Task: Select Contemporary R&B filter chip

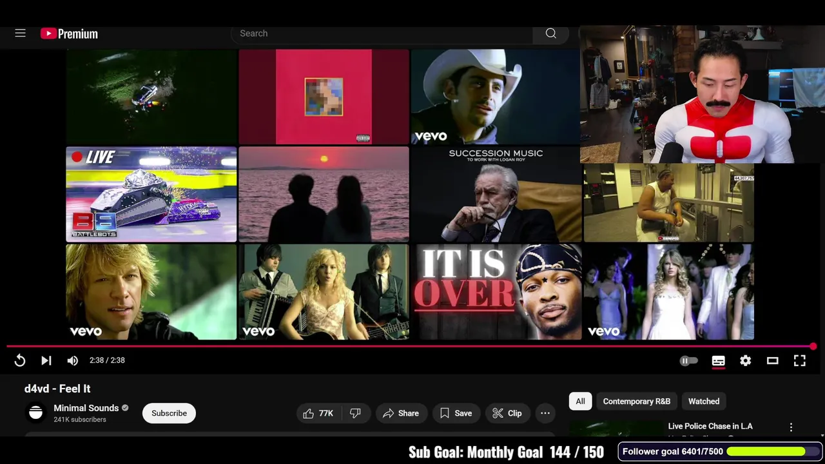Action: [637, 401]
